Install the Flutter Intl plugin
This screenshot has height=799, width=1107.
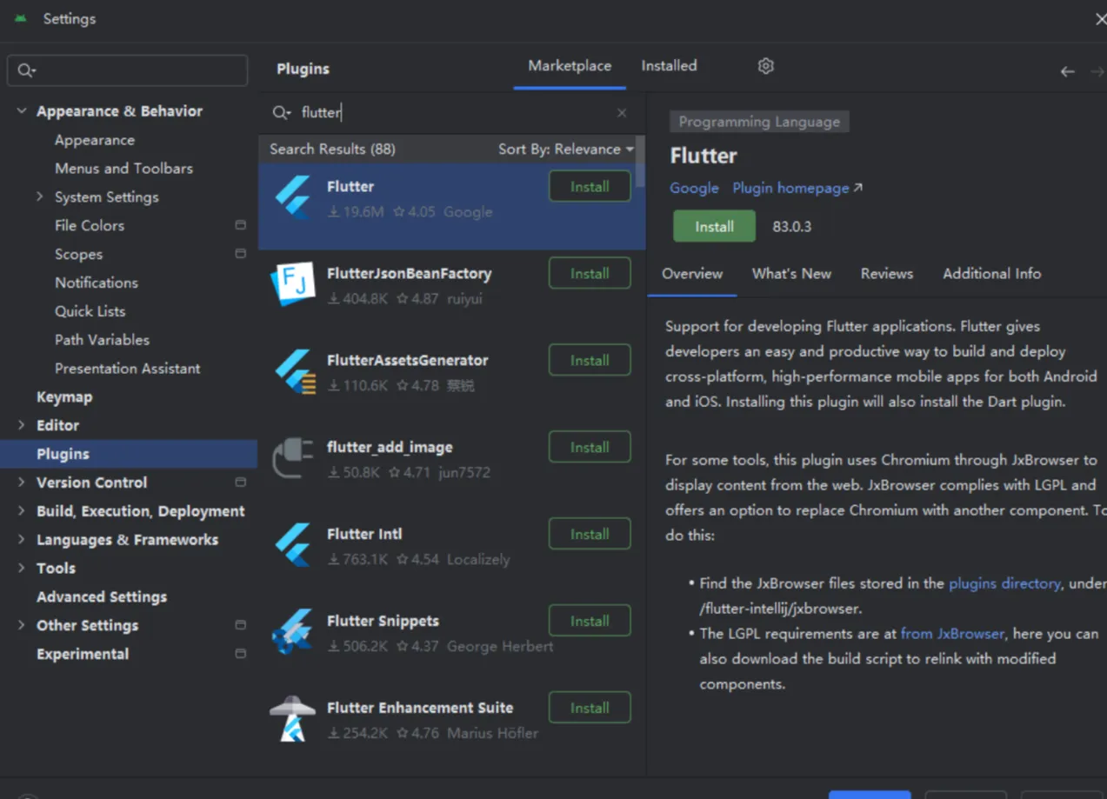tap(590, 535)
